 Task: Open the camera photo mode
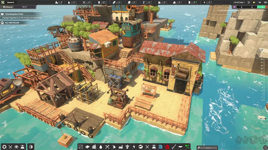pyautogui.click(x=16, y=147)
